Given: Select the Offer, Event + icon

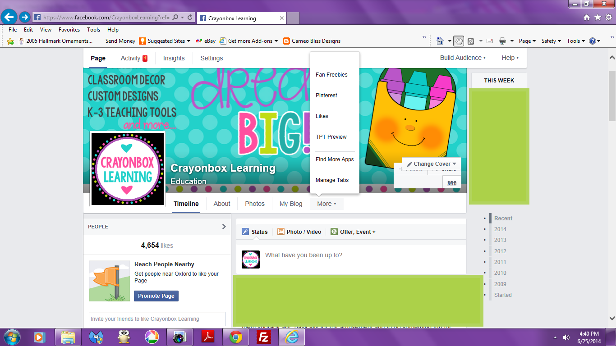Looking at the screenshot, I should click(334, 232).
